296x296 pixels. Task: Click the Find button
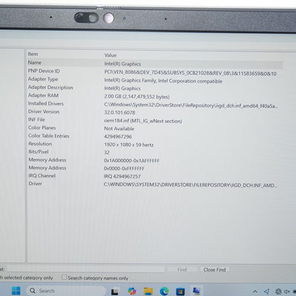(x=182, y=270)
